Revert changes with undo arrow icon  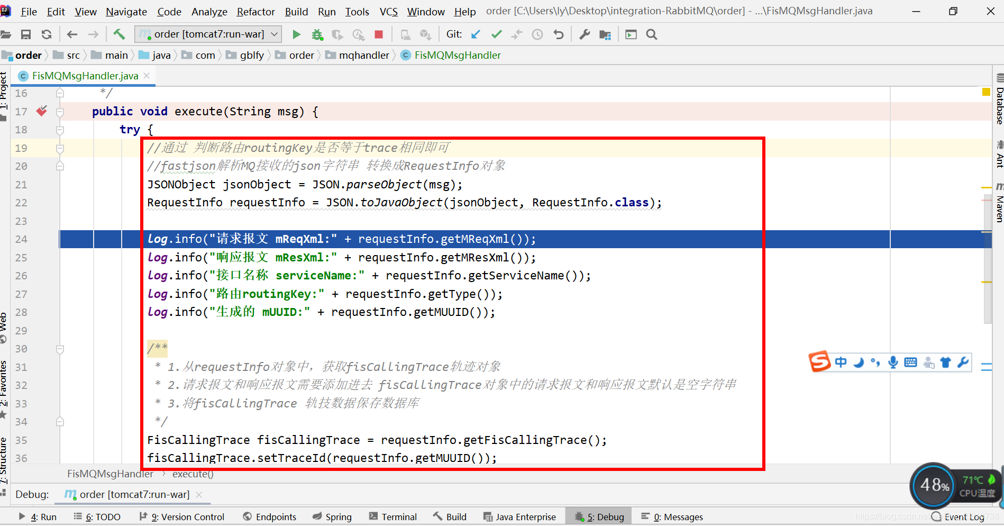(558, 34)
